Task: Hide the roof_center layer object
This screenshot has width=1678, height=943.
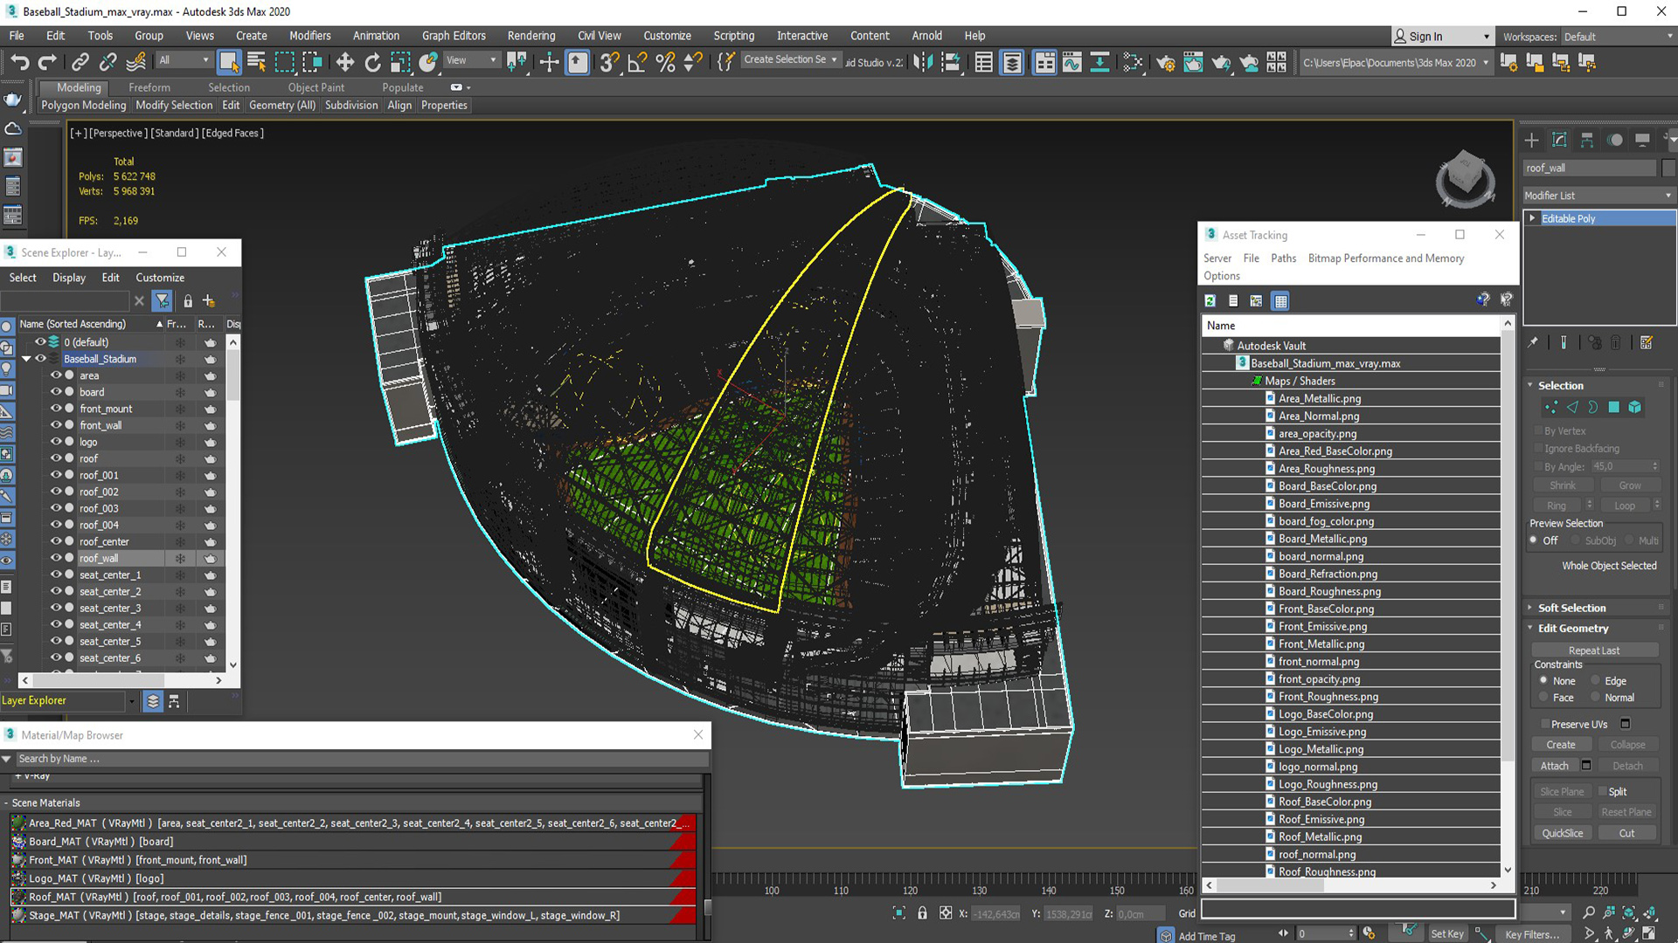Action: (x=56, y=541)
